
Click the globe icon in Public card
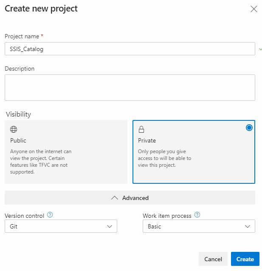point(14,129)
